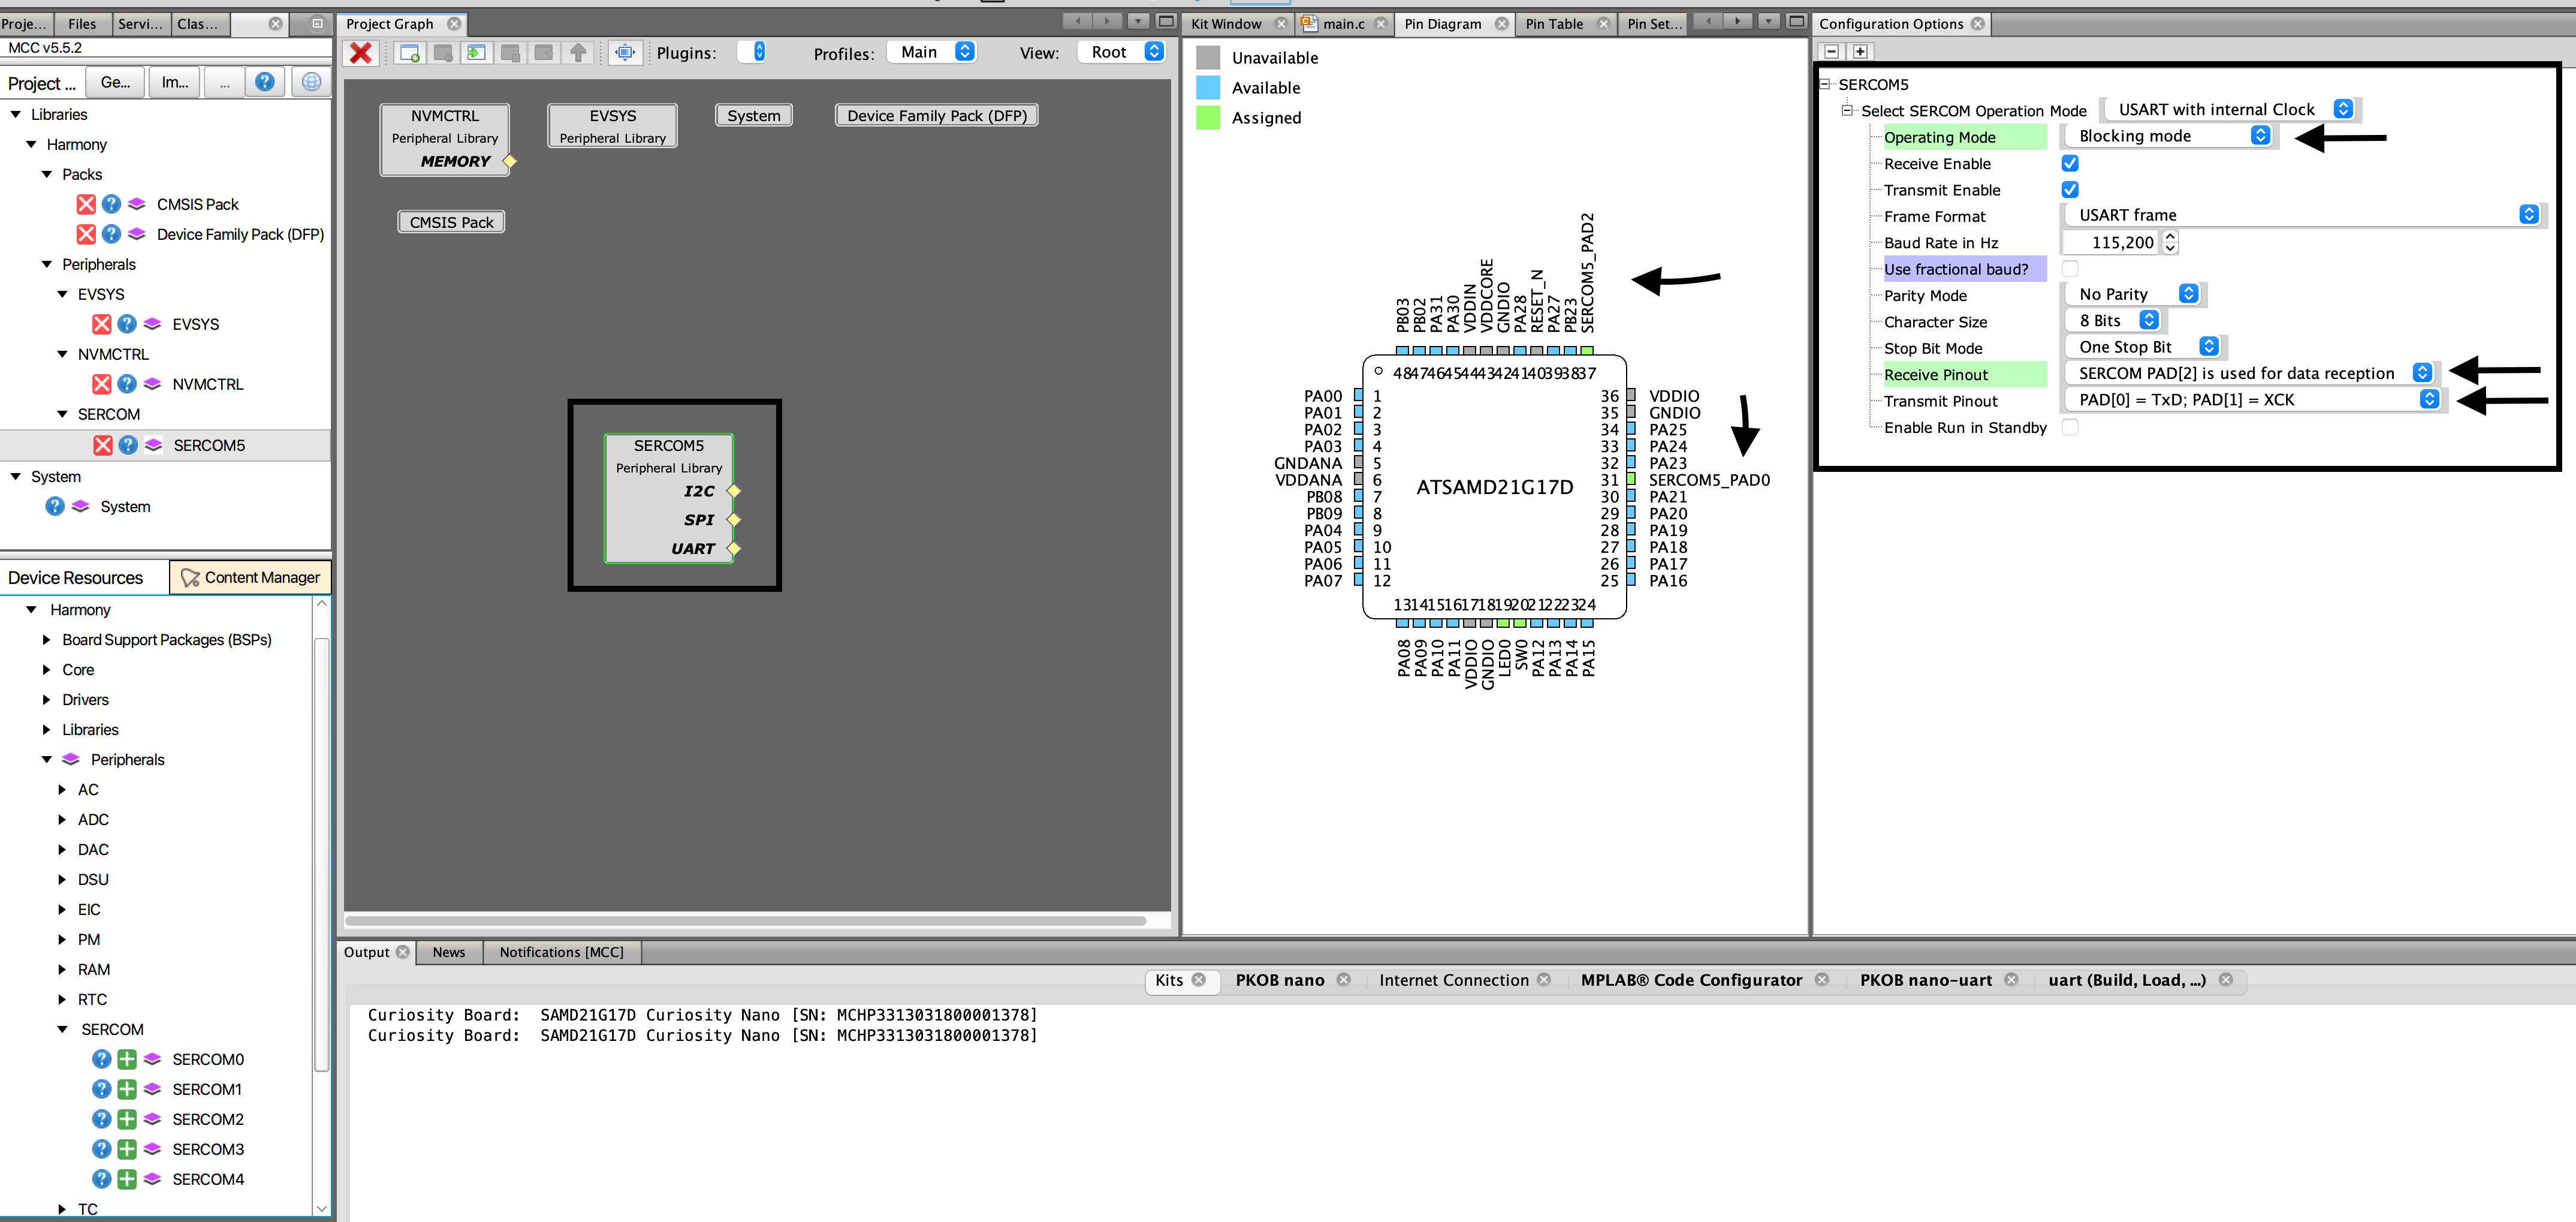Remove SERCOM5 with its red X icon
This screenshot has height=1222, width=2576.
tap(102, 446)
